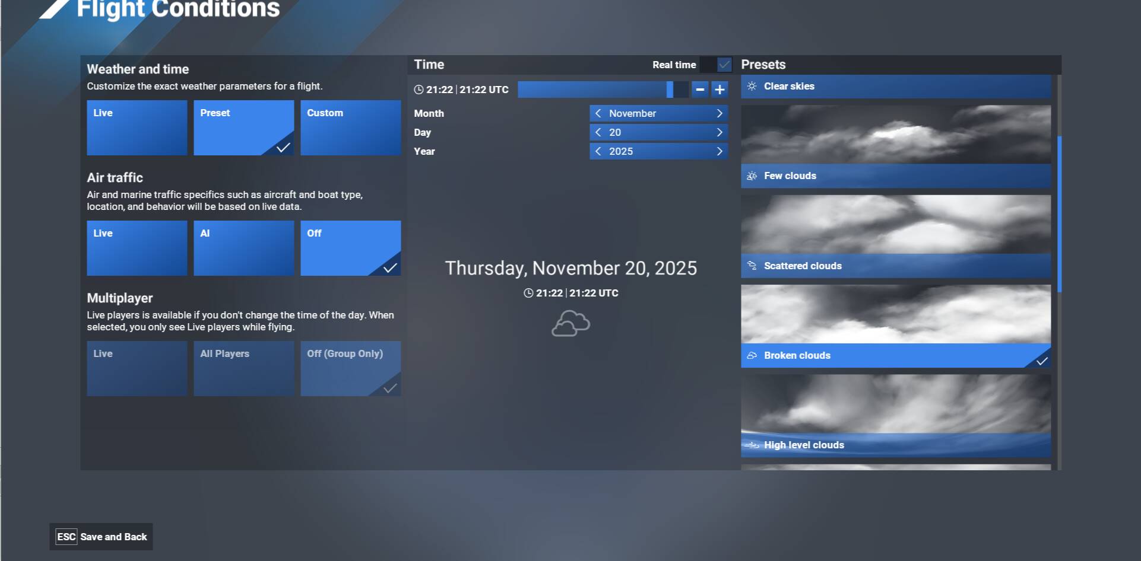Screen dimensions: 1141x561
Task: Click the 'Multiplayer' heading
Action: pyautogui.click(x=120, y=298)
